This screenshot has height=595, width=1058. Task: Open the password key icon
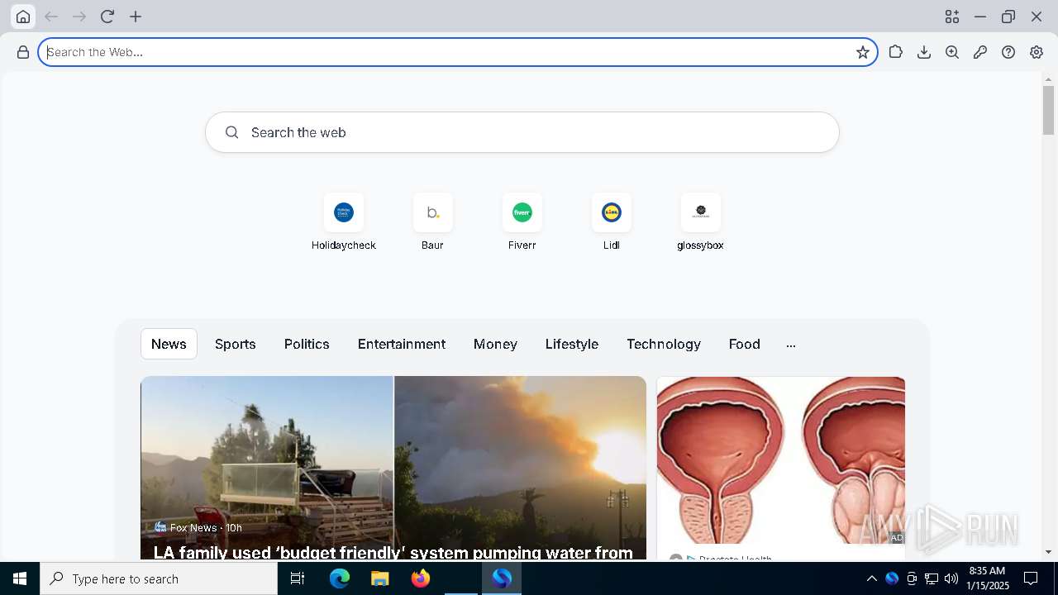coord(980,52)
